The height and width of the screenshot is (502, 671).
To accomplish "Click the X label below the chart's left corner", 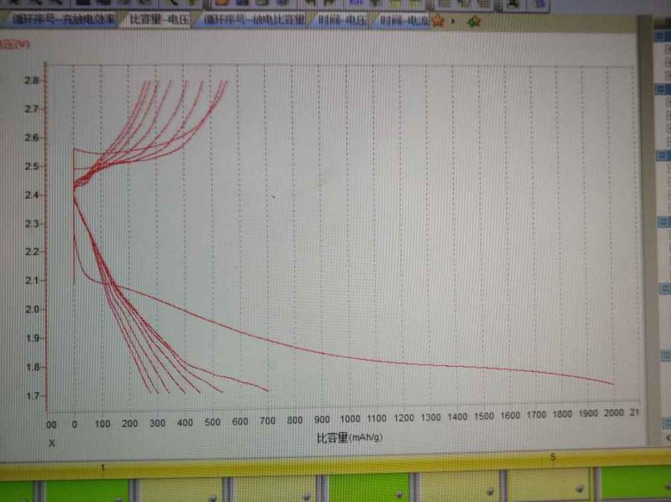I will (51, 443).
